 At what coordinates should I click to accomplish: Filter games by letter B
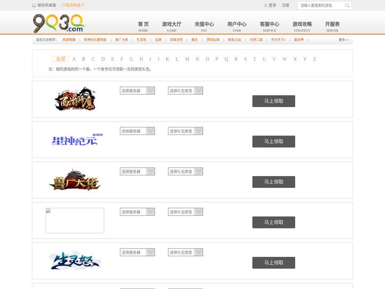tap(84, 59)
